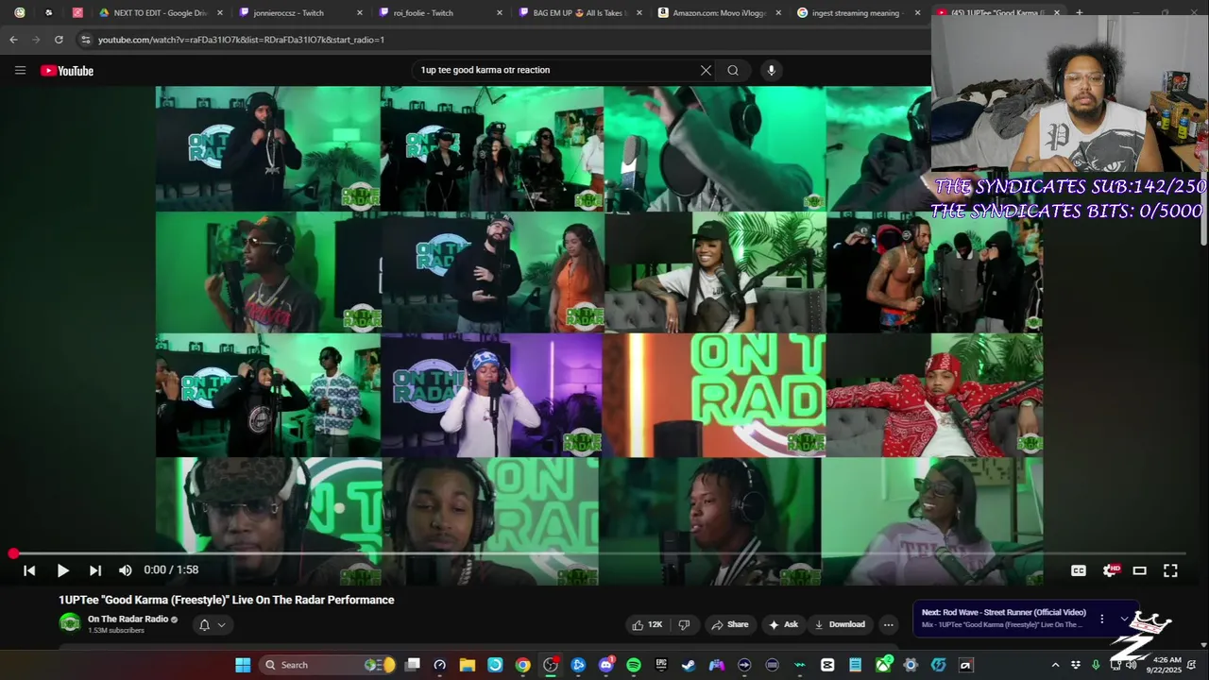Open the playlist panel options menu

[x=1101, y=619]
